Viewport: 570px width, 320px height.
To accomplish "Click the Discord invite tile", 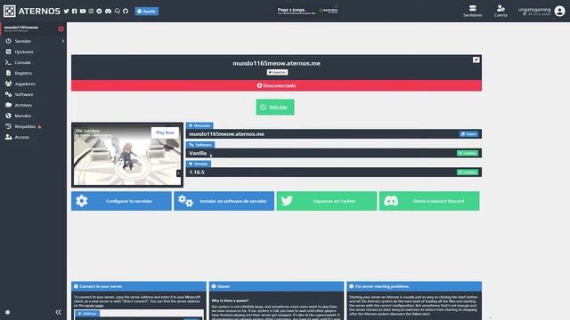I will click(429, 201).
